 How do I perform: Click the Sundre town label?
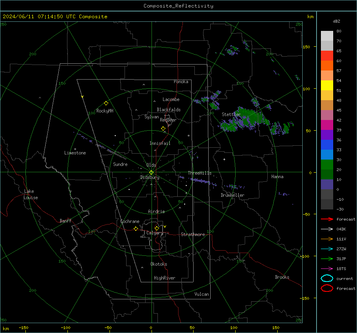120,164
